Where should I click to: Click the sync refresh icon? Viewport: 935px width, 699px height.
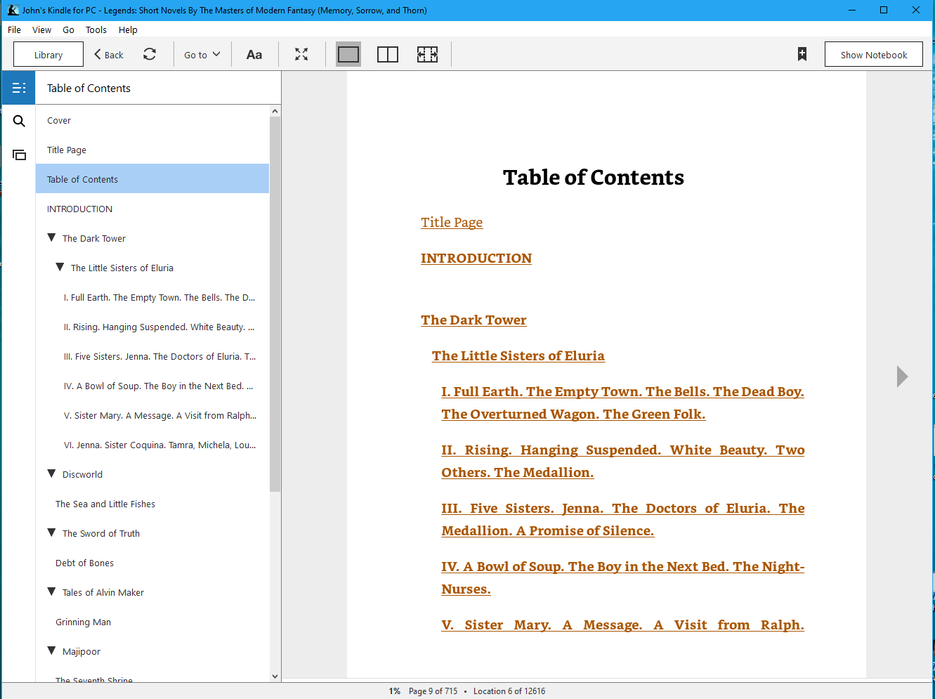(x=150, y=54)
